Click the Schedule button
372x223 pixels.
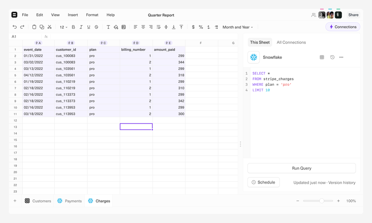point(263,182)
